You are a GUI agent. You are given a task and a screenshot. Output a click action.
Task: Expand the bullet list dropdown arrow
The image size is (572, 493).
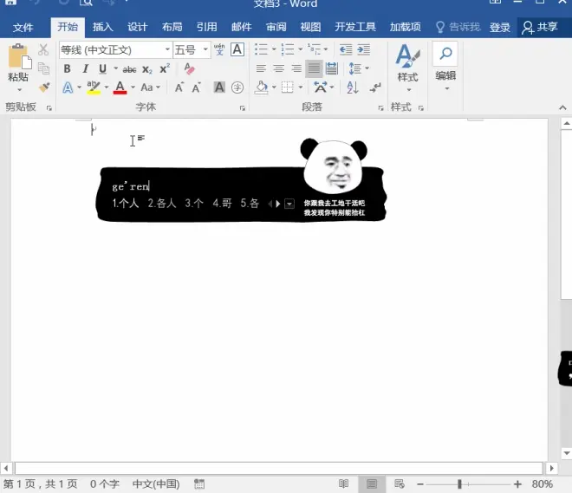coord(274,49)
